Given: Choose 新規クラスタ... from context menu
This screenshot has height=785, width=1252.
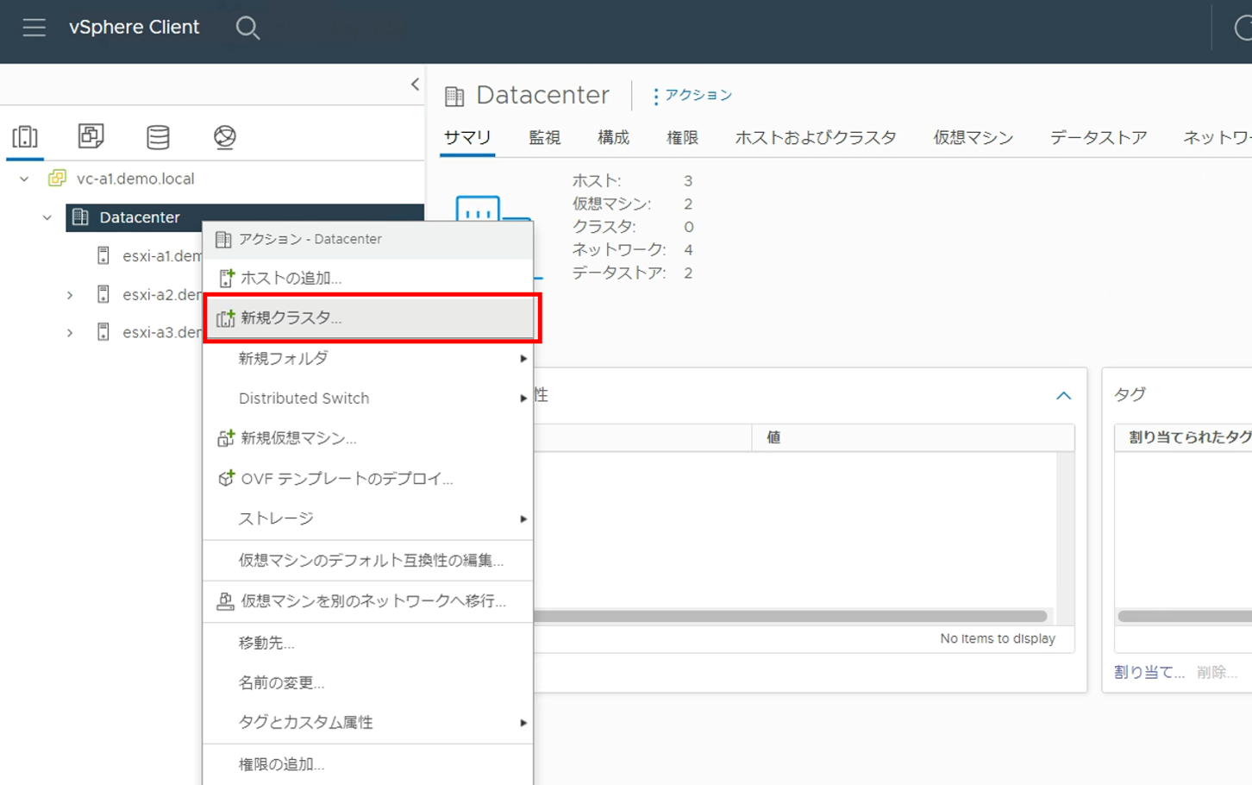Looking at the screenshot, I should [x=368, y=318].
